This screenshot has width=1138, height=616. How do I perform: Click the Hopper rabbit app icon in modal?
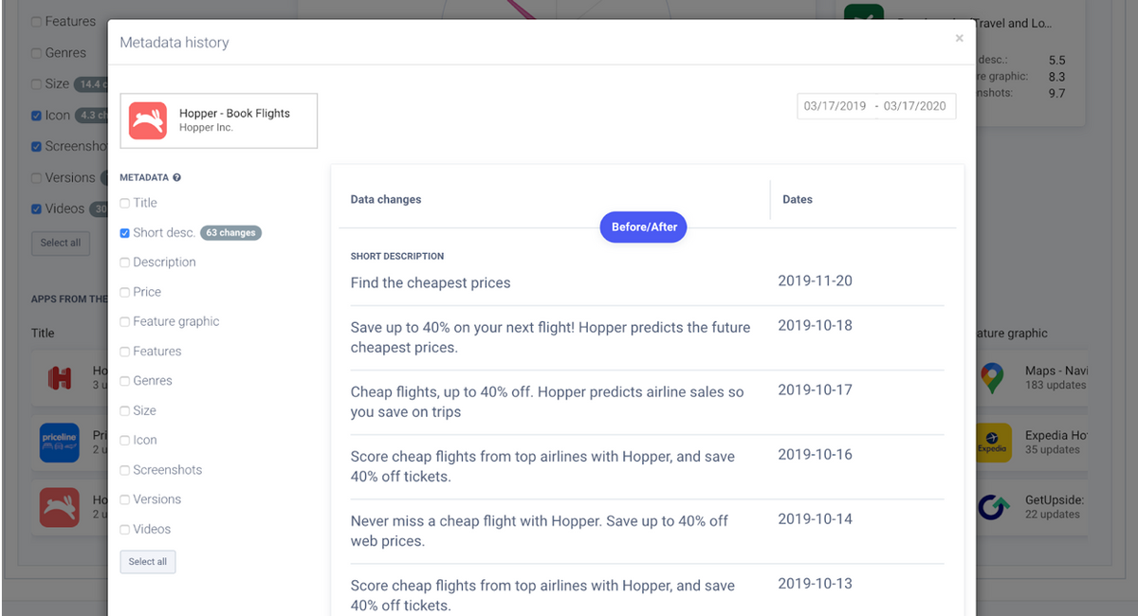[148, 120]
